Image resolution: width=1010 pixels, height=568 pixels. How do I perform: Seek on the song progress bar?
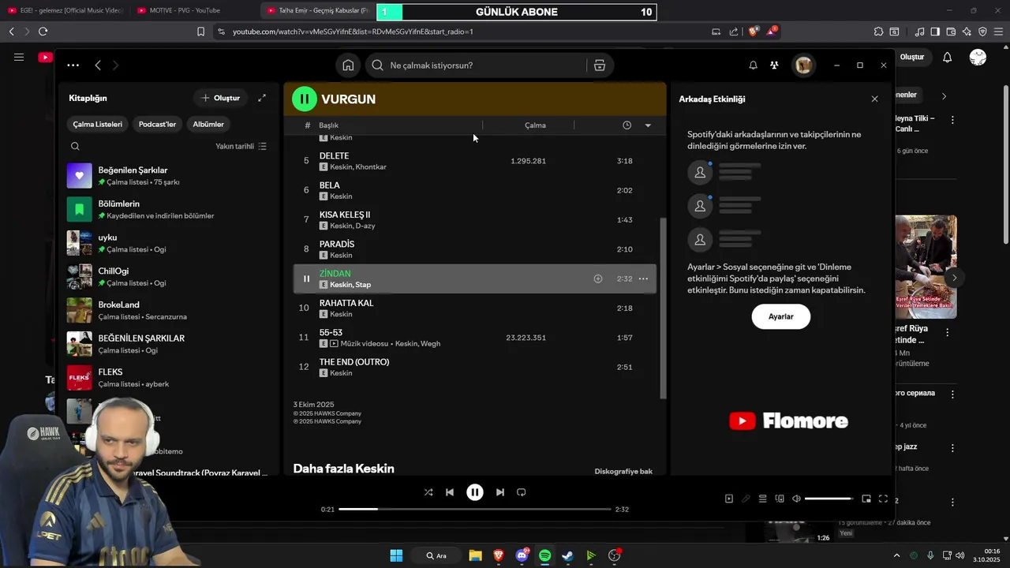click(475, 510)
